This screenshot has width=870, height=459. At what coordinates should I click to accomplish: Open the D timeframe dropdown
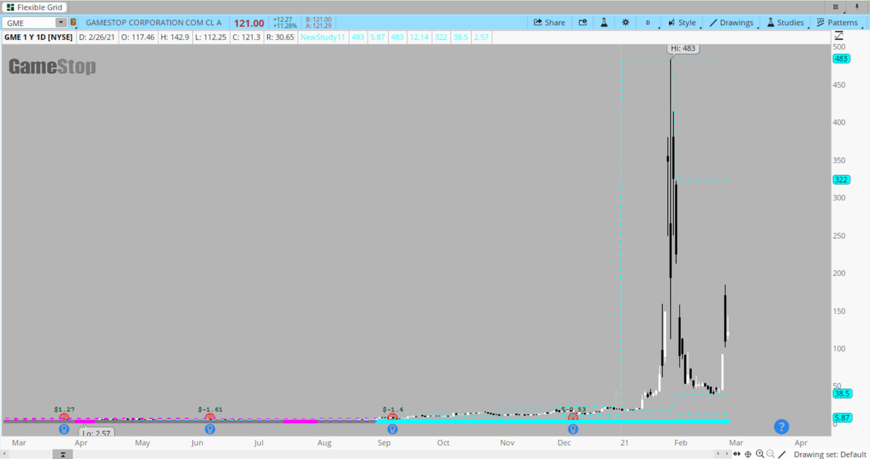(x=648, y=22)
